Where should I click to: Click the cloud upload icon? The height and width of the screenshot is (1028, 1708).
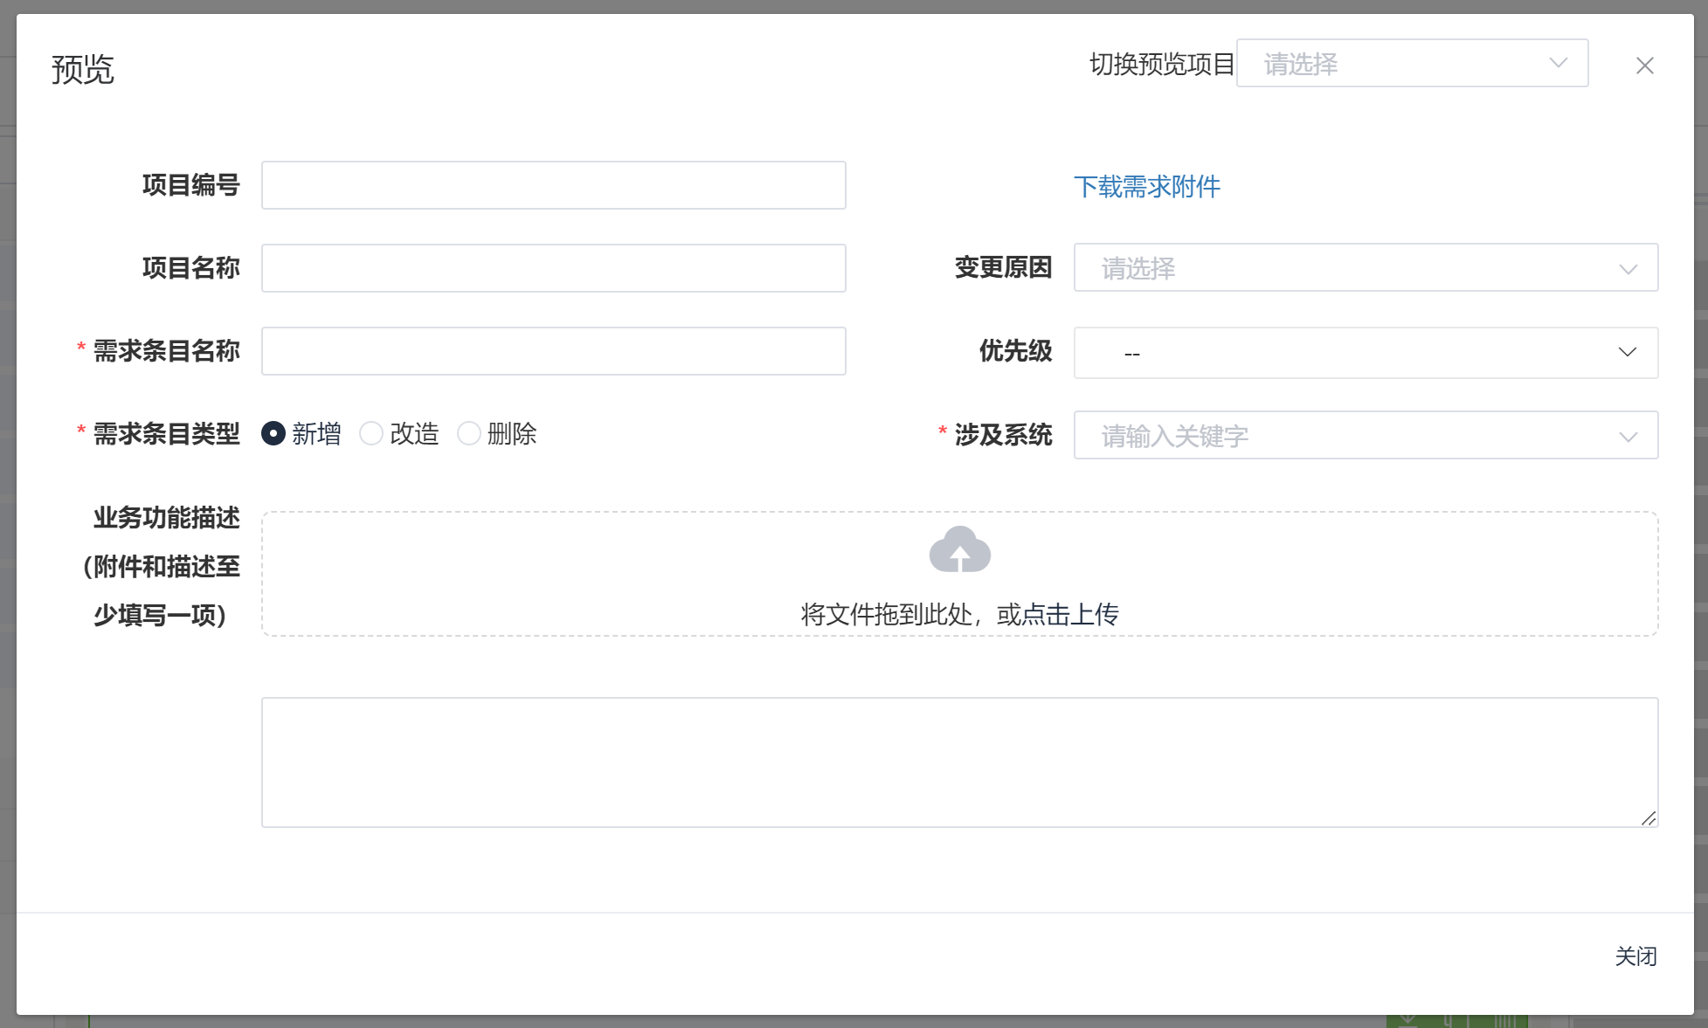click(x=961, y=549)
